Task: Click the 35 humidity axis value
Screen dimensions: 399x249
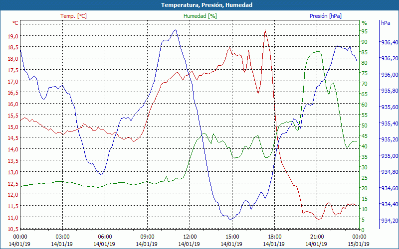Action: (x=365, y=157)
